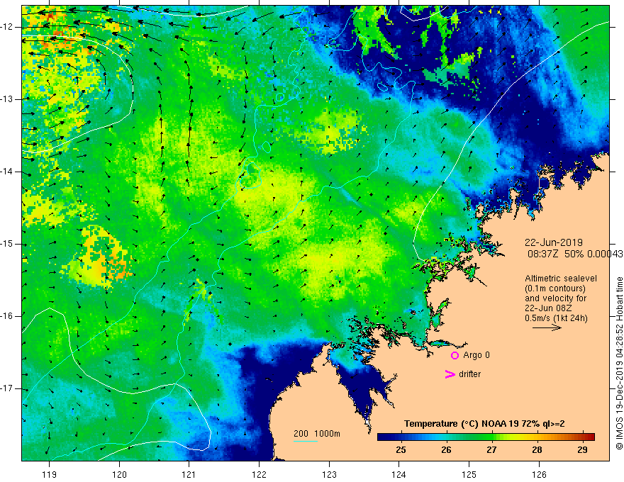Click the 'Altimetric sealevel' legend text
The image size is (624, 482).
[x=561, y=279]
